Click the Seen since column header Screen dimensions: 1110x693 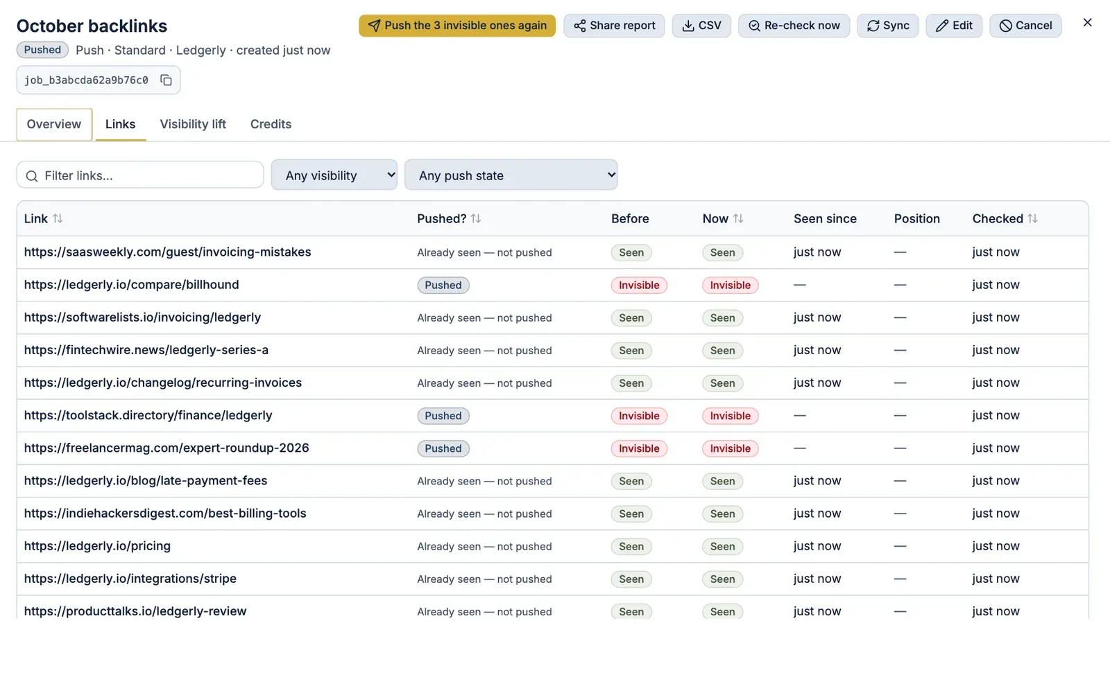coord(825,219)
